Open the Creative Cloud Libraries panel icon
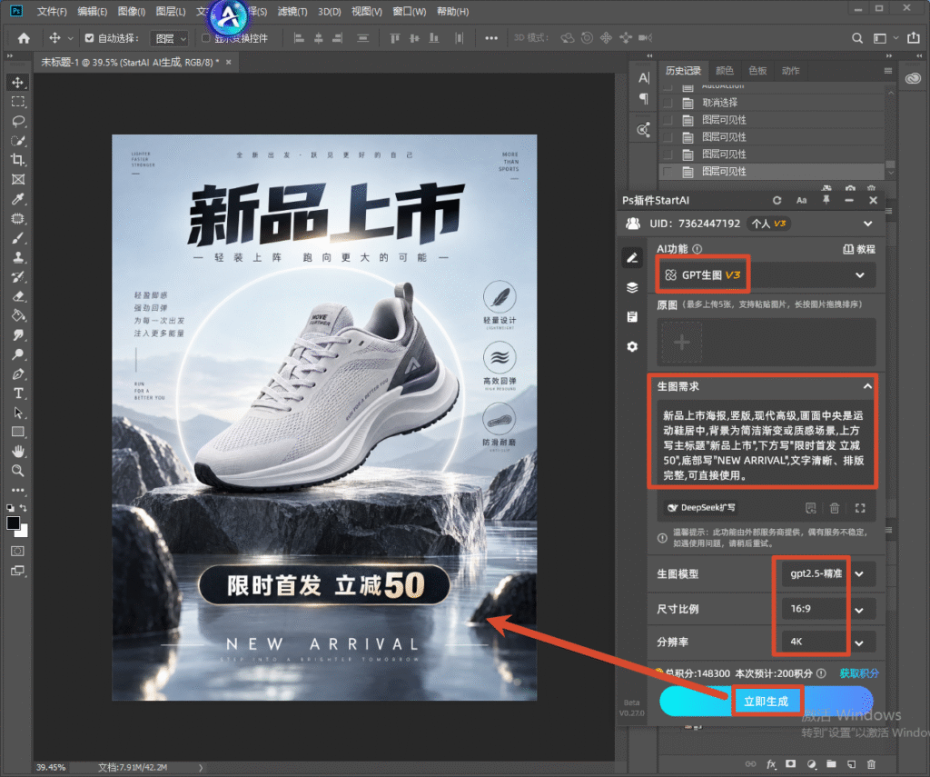 pos(913,78)
